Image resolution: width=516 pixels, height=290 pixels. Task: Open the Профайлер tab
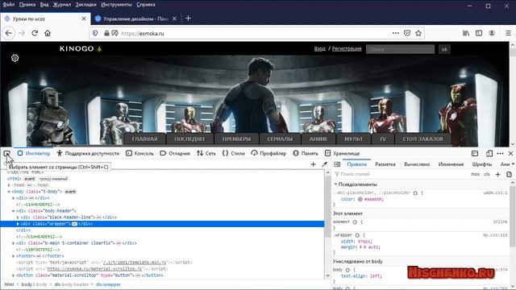point(268,154)
